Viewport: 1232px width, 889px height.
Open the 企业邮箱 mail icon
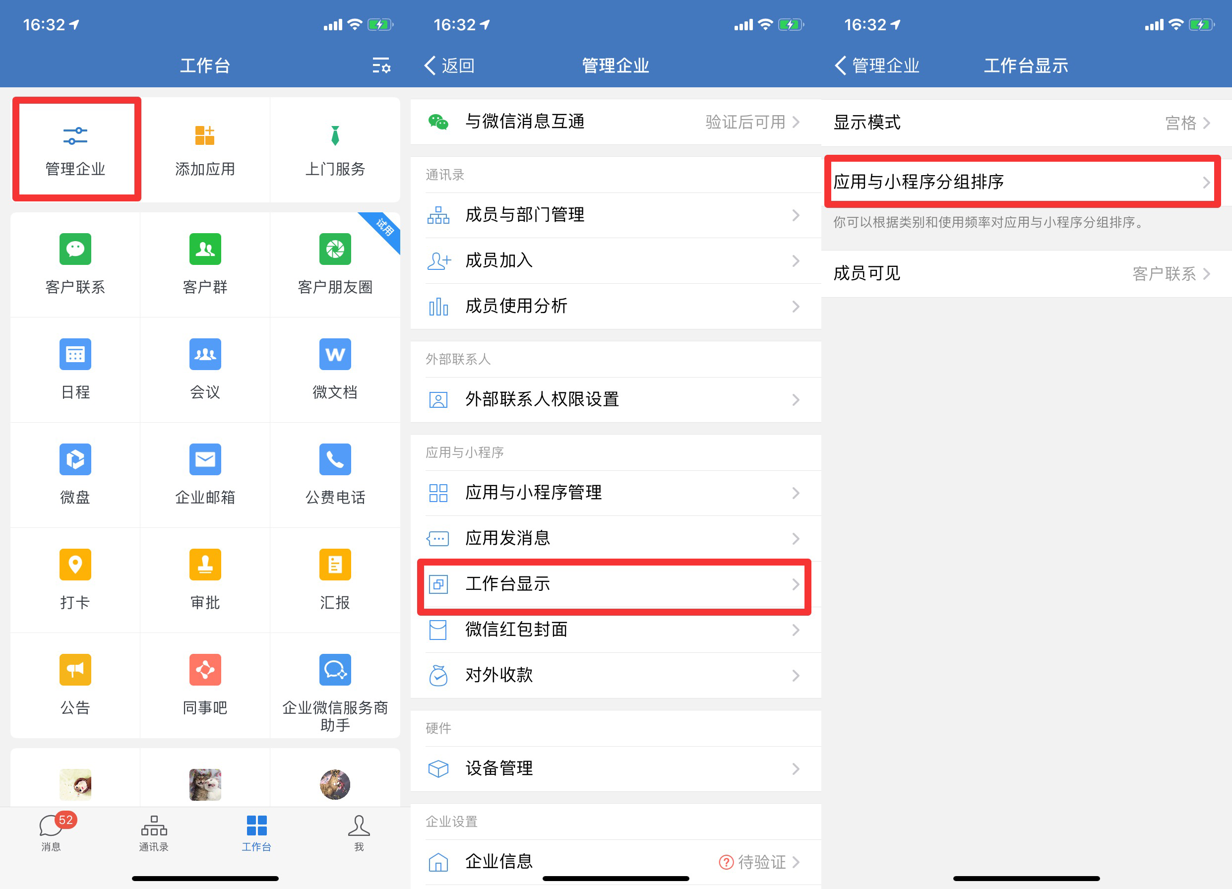[205, 460]
